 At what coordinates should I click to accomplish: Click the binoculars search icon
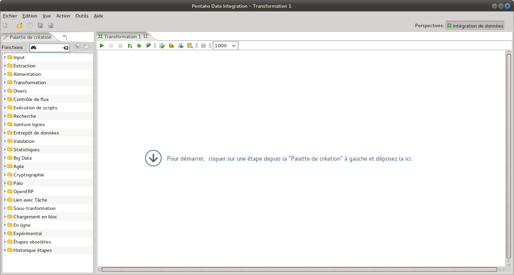point(34,48)
